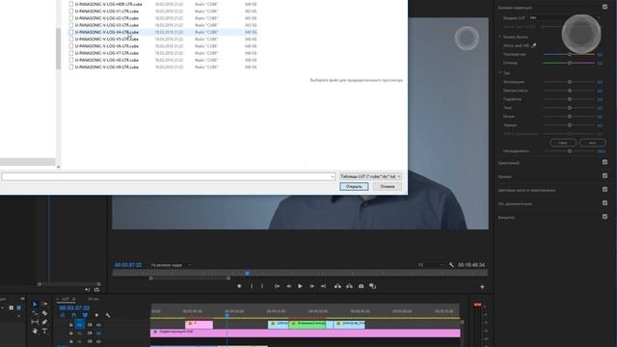The width and height of the screenshot is (617, 347).
Task: Click the Cancel button in the dialog
Action: (x=388, y=186)
